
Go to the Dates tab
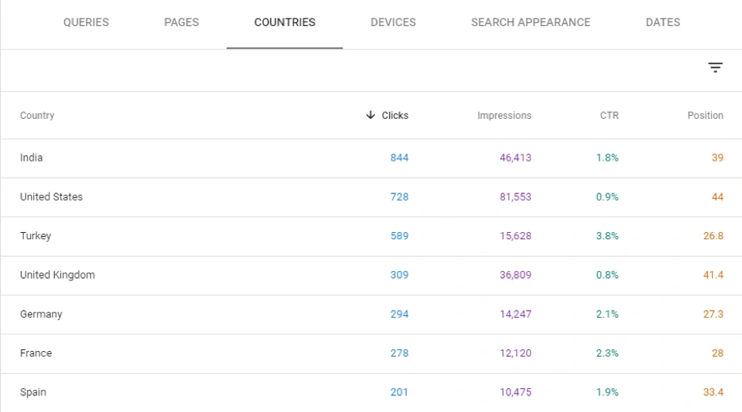pos(663,22)
